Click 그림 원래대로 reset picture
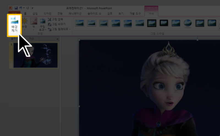This screenshot has height=136, width=220. point(58,29)
